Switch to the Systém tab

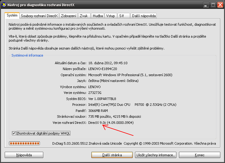[12, 15]
